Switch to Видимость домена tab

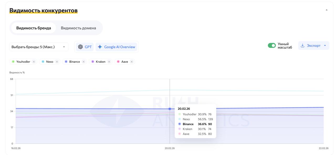(78, 28)
